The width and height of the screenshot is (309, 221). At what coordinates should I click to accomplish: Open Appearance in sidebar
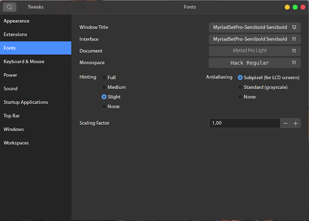click(36, 21)
